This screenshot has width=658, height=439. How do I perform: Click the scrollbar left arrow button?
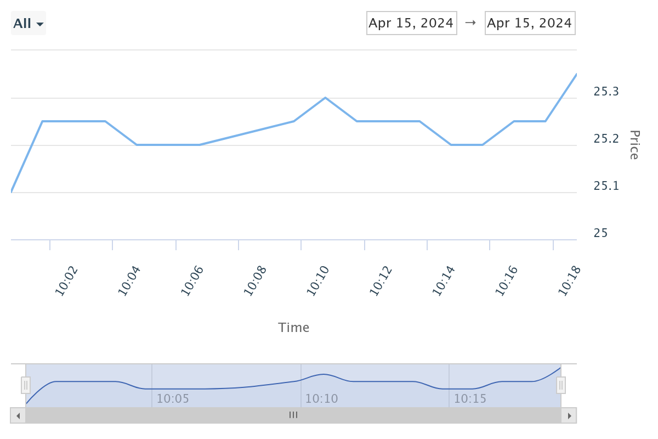coord(18,416)
